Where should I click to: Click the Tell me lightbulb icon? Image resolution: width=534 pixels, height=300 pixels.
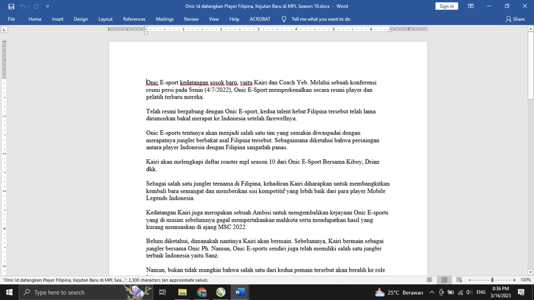tap(284, 19)
